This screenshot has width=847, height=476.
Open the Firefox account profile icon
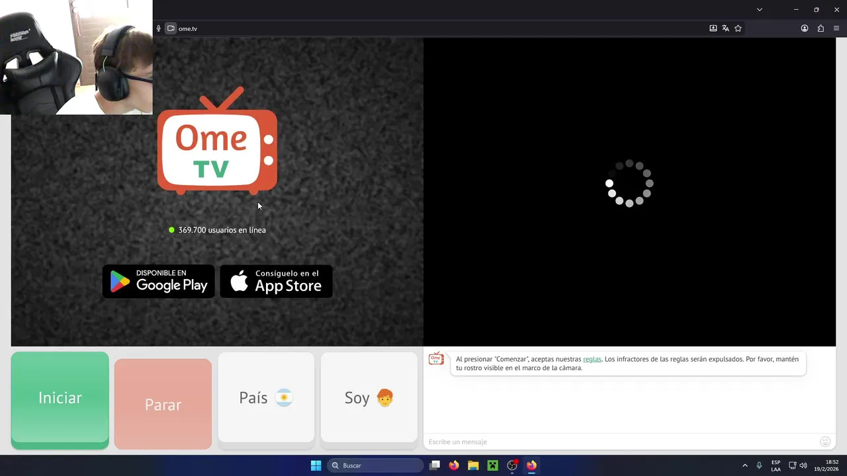tap(805, 28)
